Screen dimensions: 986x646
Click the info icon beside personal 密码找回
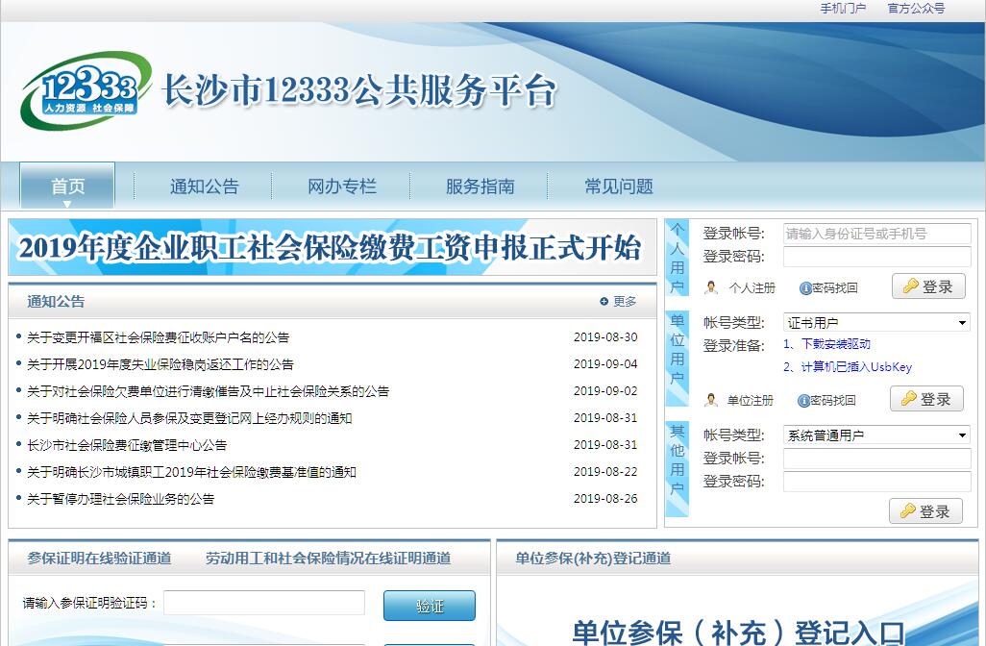tap(805, 288)
